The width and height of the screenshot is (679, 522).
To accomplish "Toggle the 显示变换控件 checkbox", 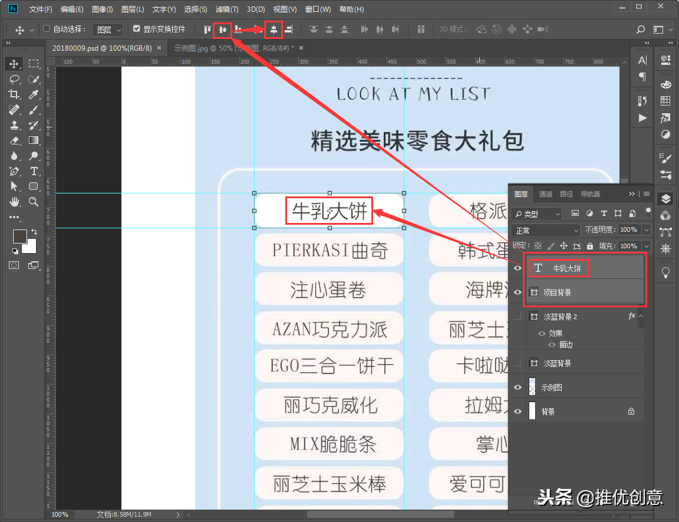I will click(136, 28).
